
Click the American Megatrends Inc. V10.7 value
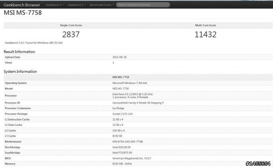132,158
